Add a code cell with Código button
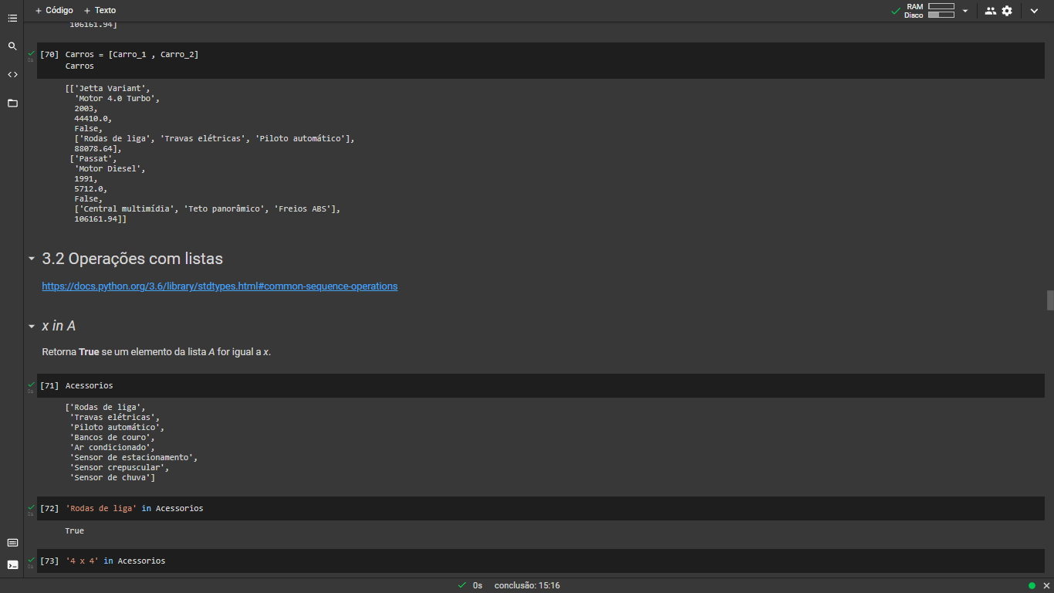 [x=54, y=10]
